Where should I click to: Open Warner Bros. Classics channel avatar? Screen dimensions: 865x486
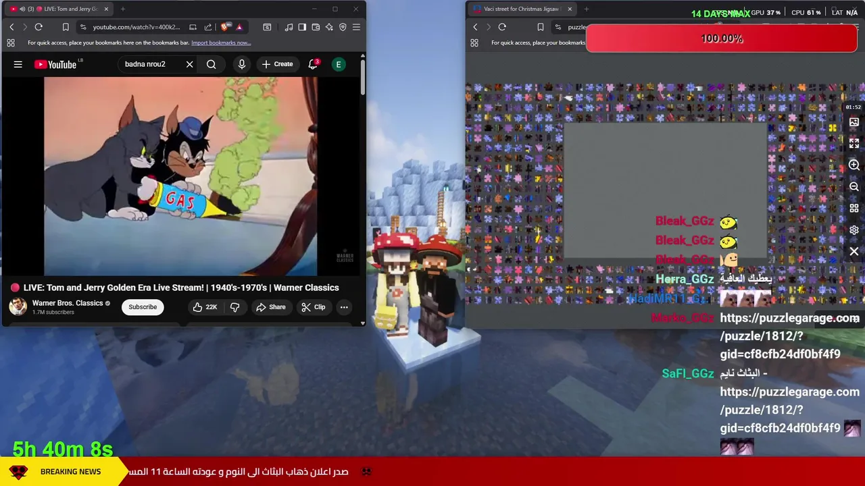pos(18,306)
